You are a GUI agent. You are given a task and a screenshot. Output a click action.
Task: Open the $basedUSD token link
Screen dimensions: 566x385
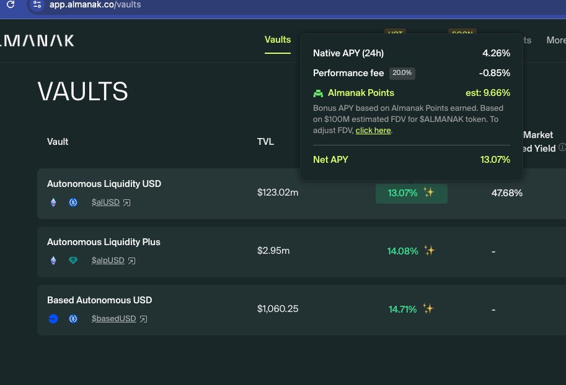pos(113,319)
